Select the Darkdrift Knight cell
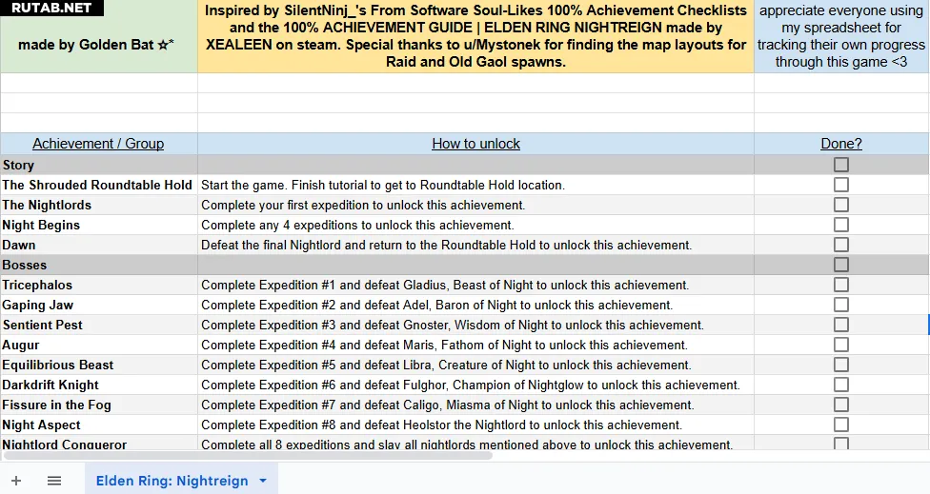 (98, 385)
